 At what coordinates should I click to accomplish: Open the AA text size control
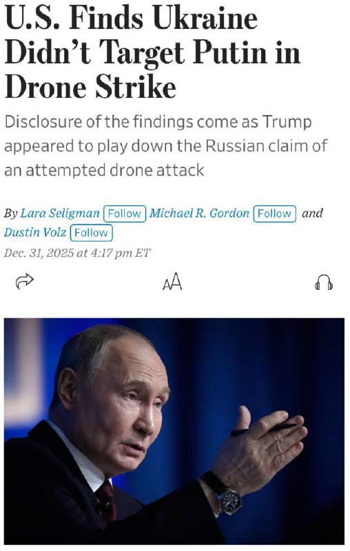tap(172, 282)
